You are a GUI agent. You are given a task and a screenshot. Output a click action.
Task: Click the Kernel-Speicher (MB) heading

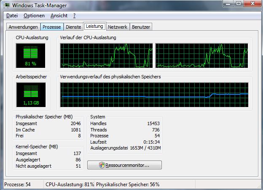[x=37, y=147]
